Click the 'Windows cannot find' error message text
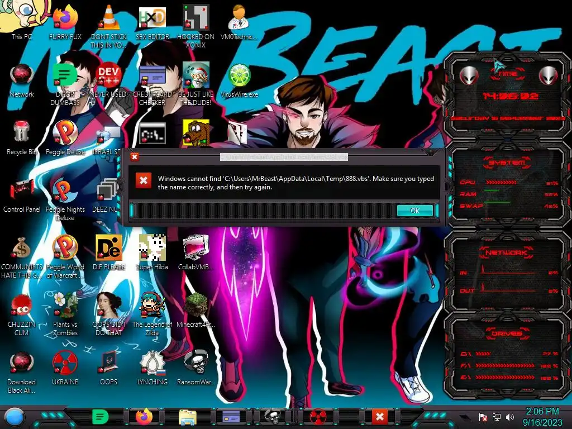572x429 pixels. [x=296, y=183]
